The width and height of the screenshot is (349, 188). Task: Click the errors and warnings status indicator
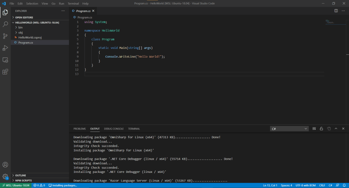coord(39,185)
